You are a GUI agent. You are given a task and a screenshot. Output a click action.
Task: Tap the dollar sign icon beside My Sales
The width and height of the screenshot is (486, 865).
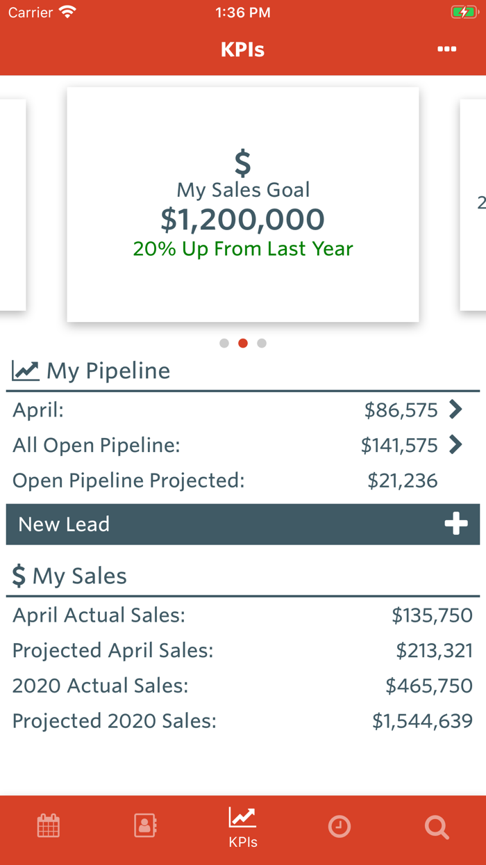point(17,575)
